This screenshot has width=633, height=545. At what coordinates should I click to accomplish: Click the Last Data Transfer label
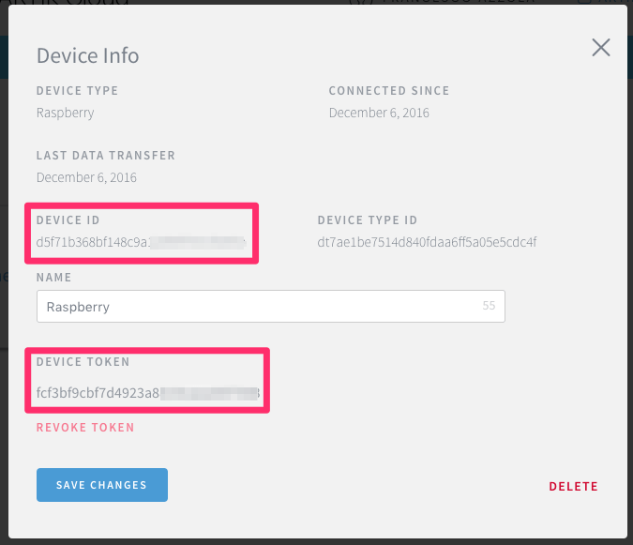pos(106,155)
